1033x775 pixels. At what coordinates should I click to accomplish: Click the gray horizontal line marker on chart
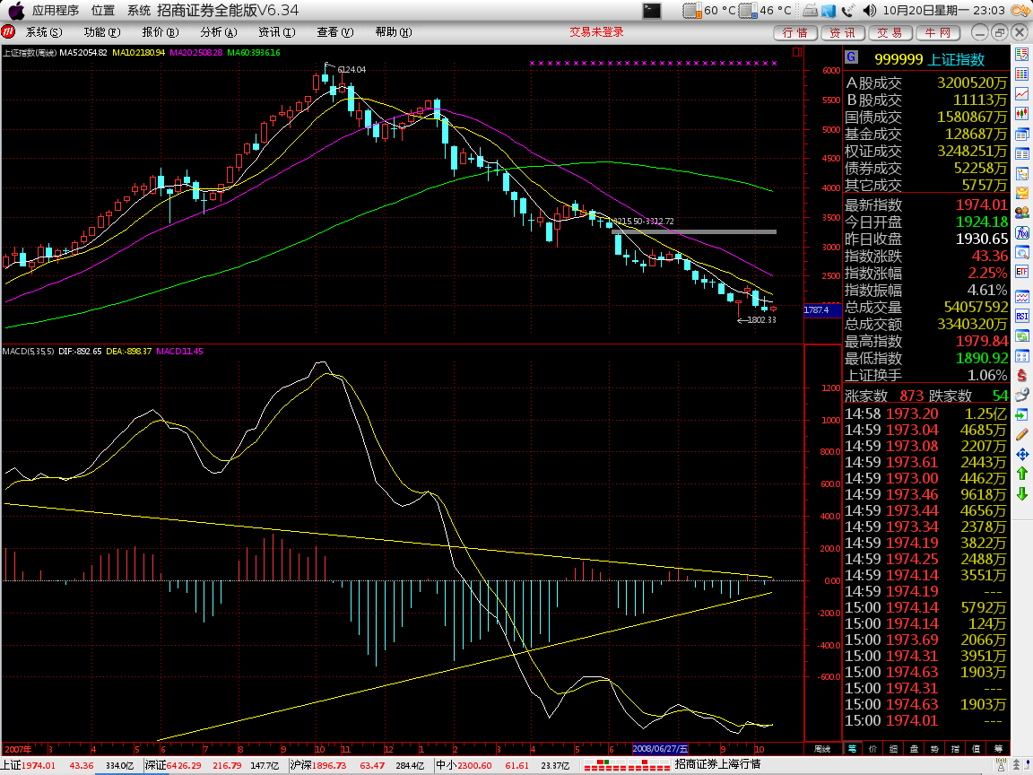pyautogui.click(x=694, y=232)
